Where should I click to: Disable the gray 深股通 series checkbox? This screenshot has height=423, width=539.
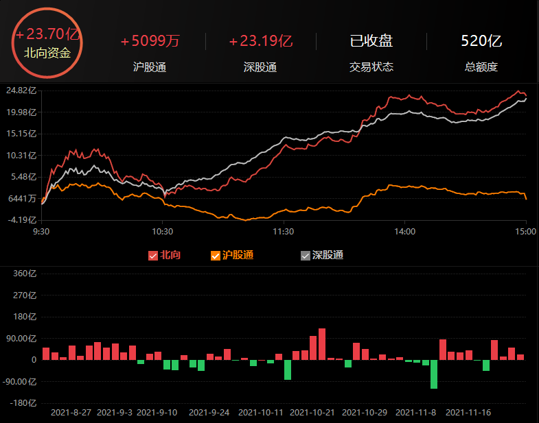point(306,256)
